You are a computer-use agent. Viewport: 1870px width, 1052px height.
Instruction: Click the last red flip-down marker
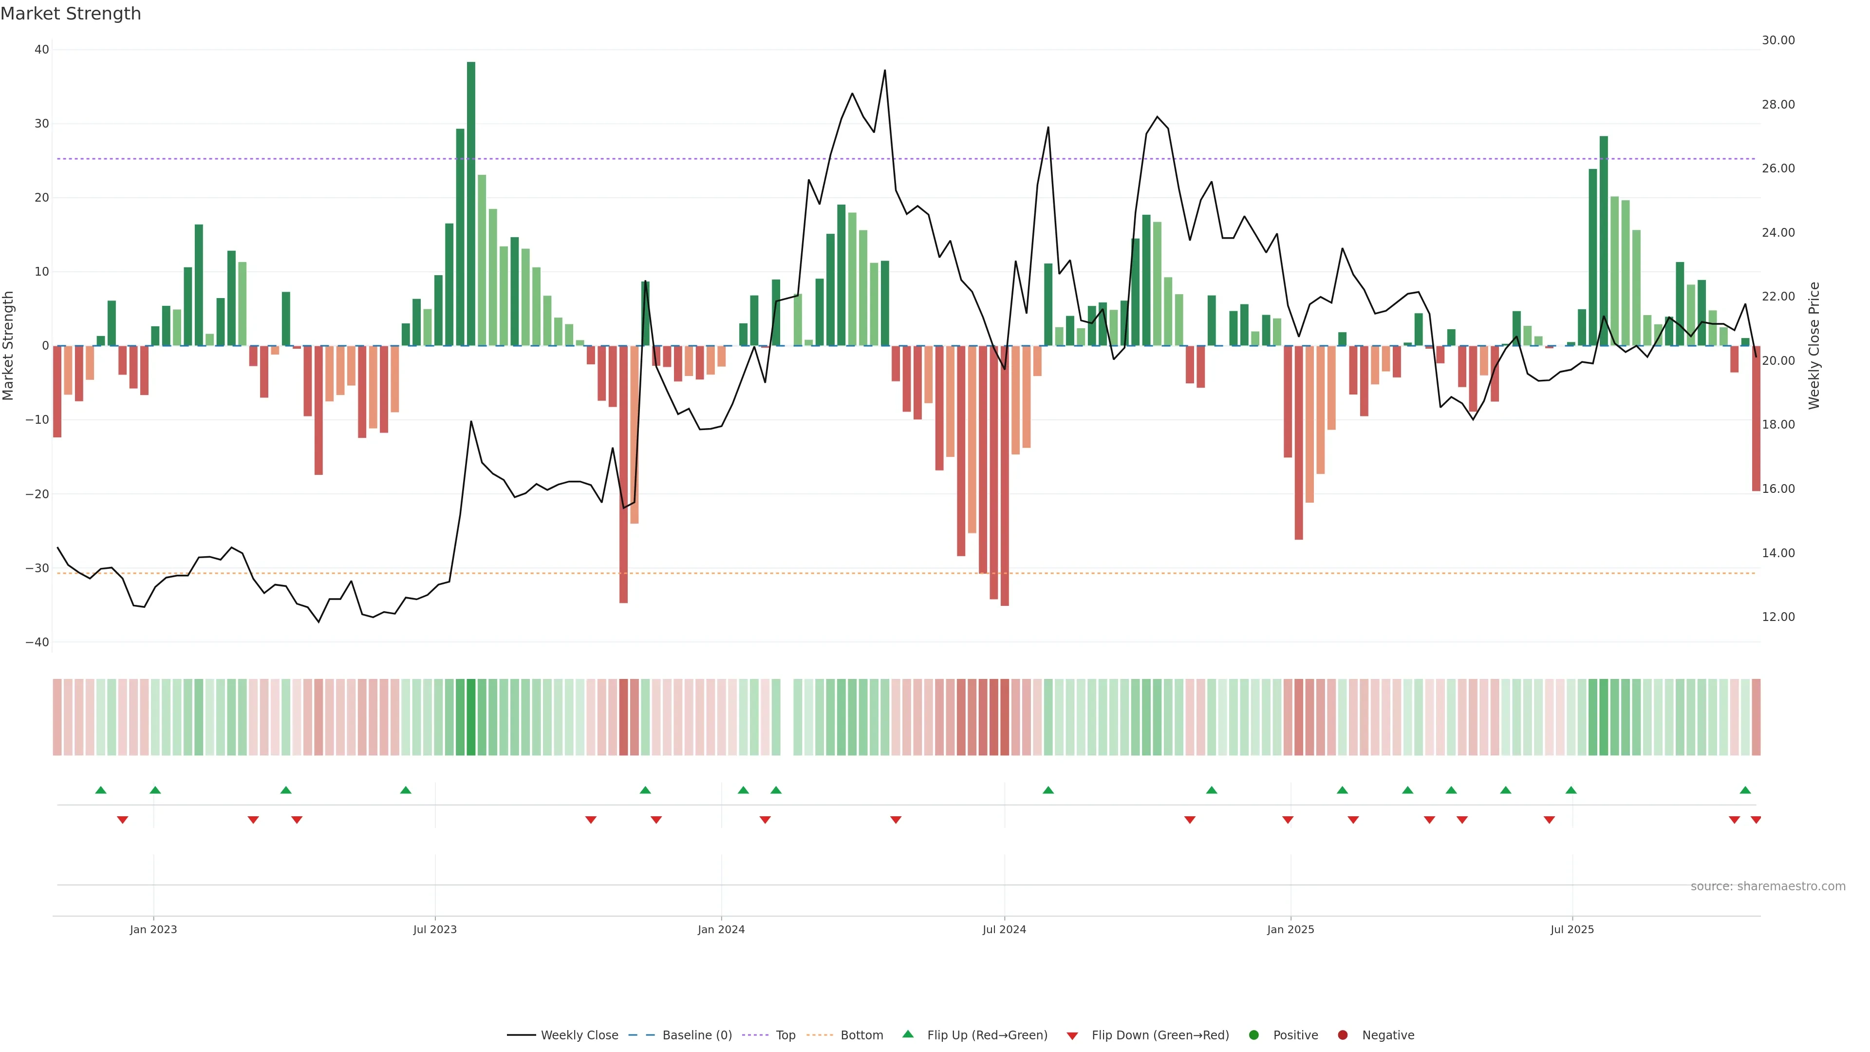(1755, 820)
